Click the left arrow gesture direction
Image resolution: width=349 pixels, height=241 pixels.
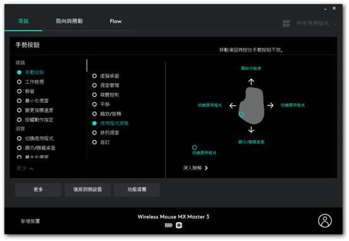tap(232, 105)
